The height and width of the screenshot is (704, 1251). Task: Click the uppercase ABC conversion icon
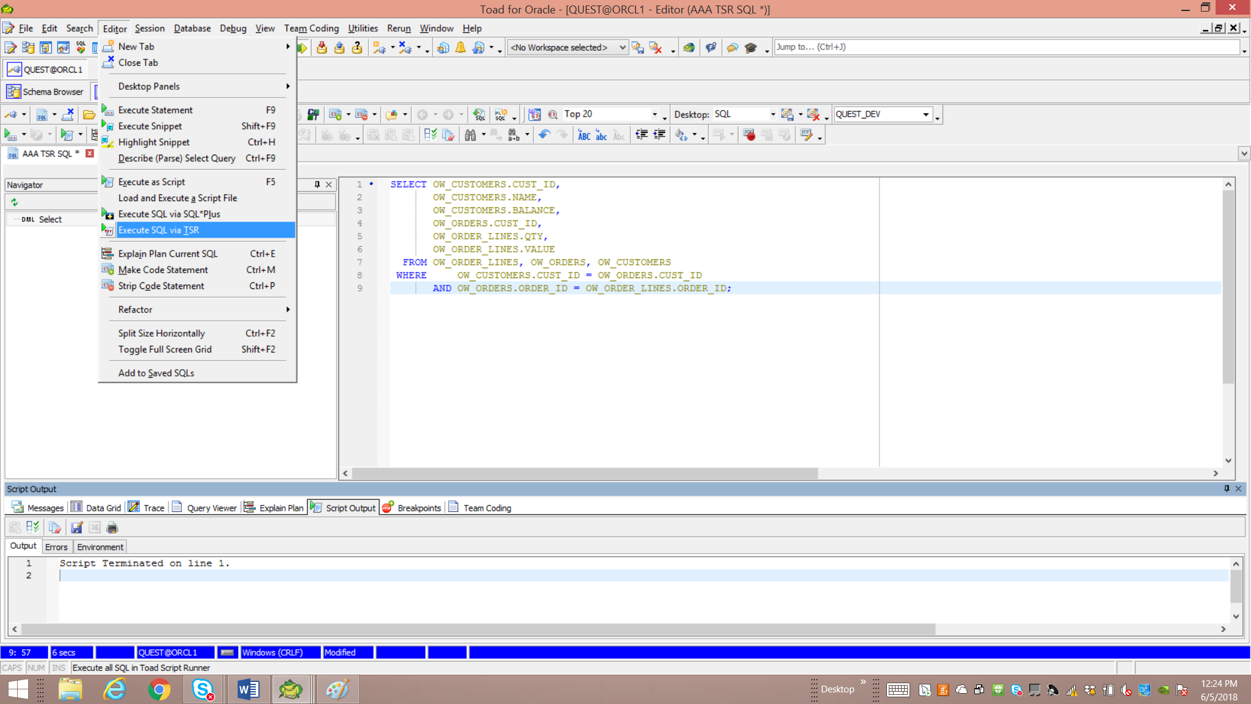tap(584, 135)
